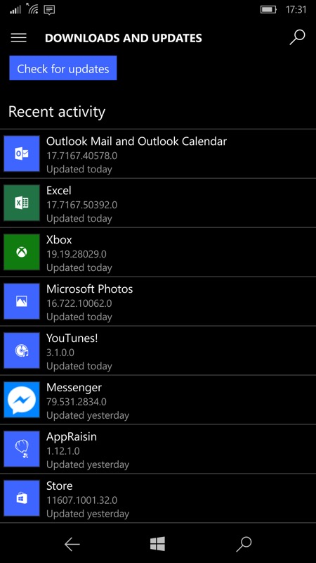
Task: Tap the search magnifier in header
Action: point(297,38)
